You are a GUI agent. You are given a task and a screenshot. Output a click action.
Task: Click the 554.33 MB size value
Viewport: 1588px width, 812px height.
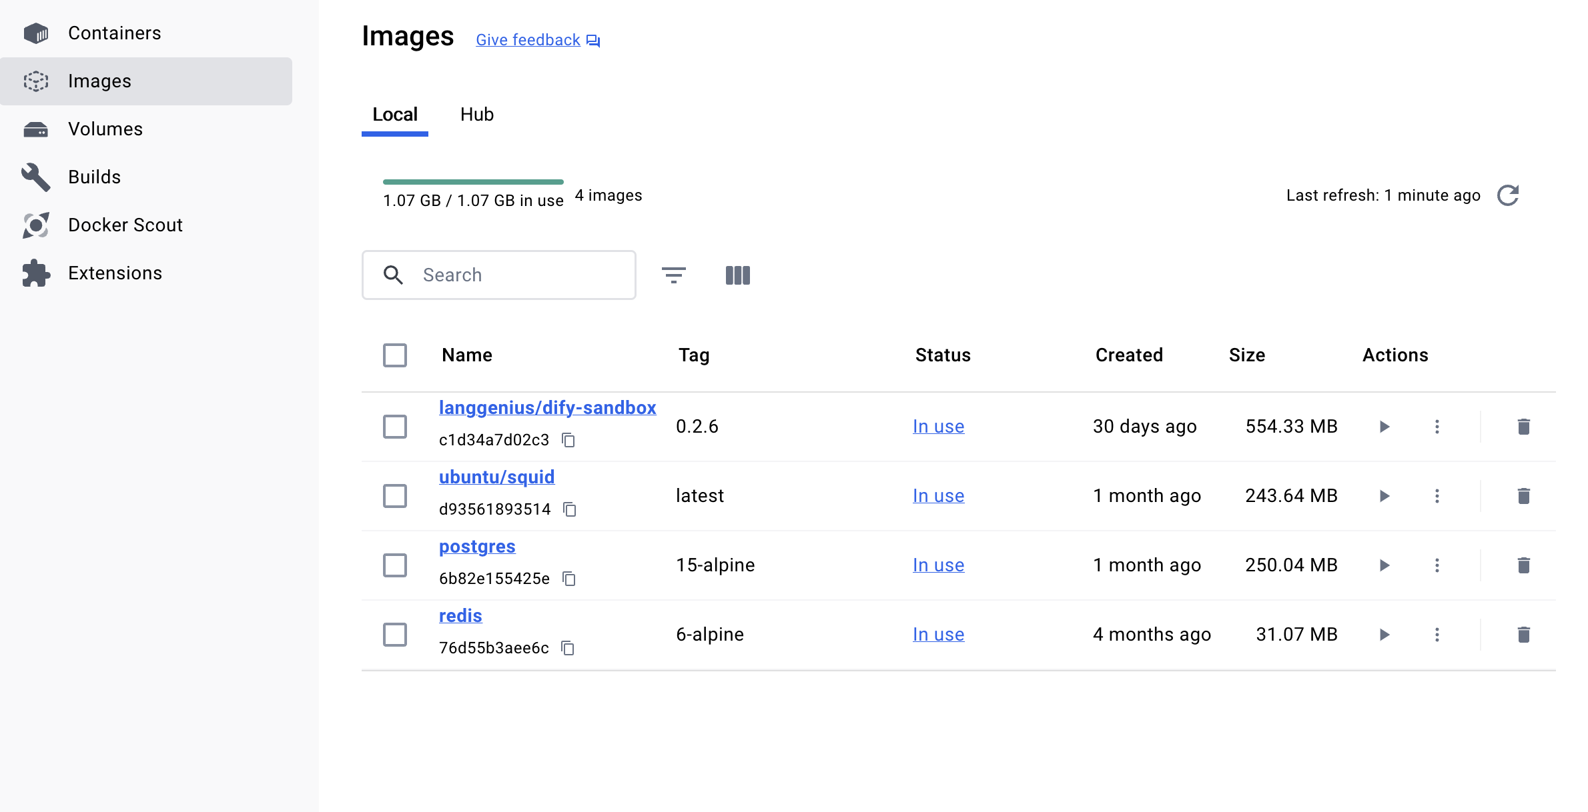1292,427
